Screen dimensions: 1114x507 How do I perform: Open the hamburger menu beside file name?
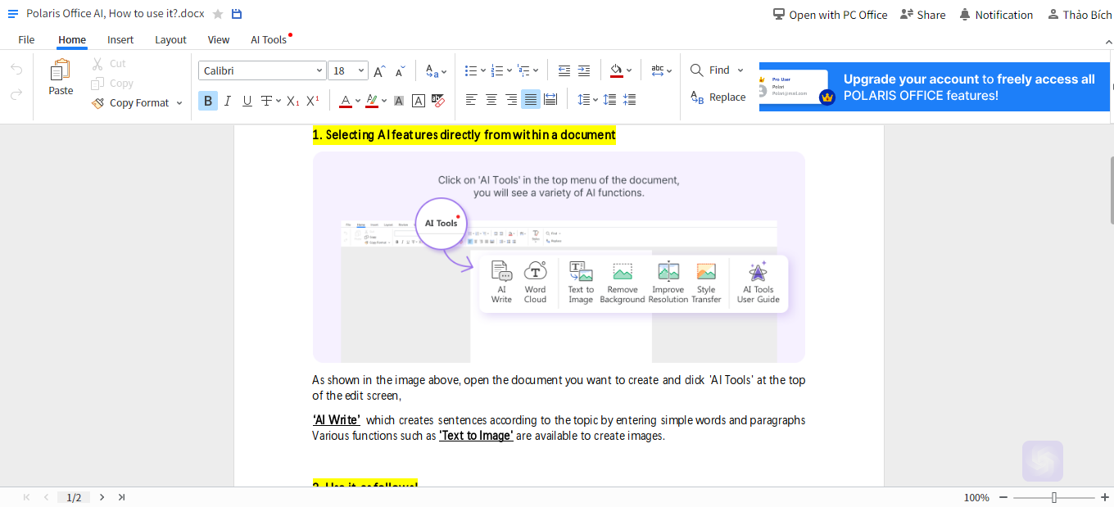[x=12, y=14]
